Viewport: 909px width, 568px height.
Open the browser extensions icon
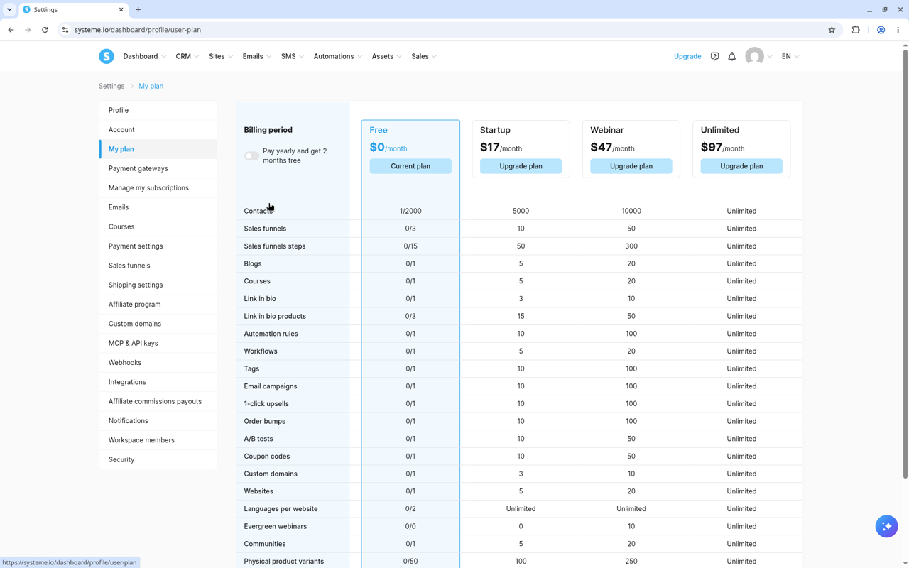(x=856, y=30)
